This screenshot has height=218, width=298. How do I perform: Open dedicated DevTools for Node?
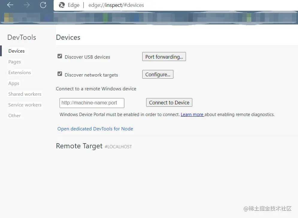tap(95, 129)
